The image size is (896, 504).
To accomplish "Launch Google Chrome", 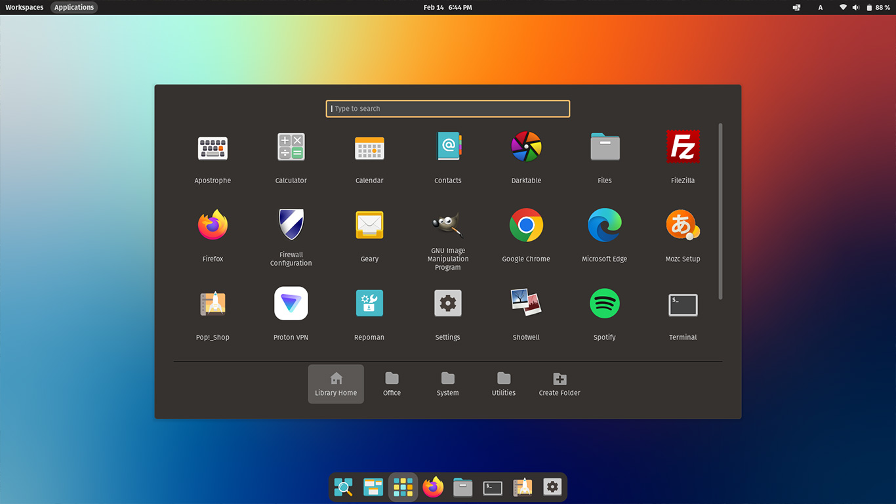I will 526,235.
